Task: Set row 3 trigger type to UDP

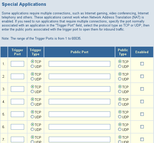Action: (32, 92)
